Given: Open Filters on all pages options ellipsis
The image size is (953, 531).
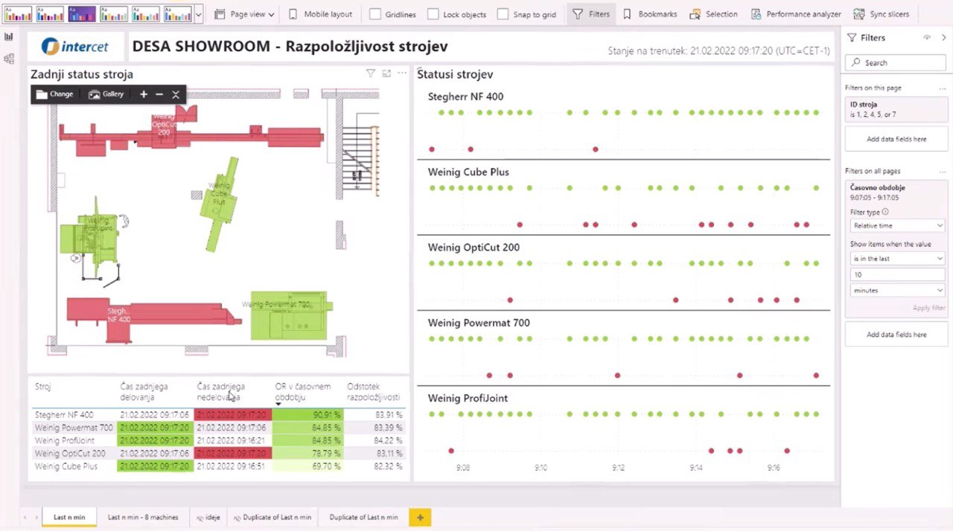Looking at the screenshot, I should 943,171.
